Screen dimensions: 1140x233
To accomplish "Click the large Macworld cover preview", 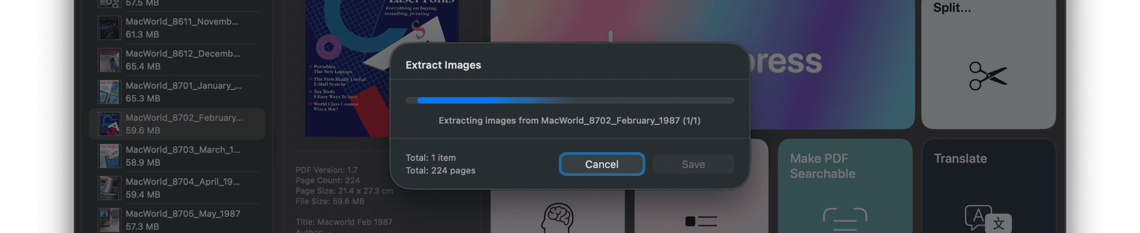I will pyautogui.click(x=347, y=66).
